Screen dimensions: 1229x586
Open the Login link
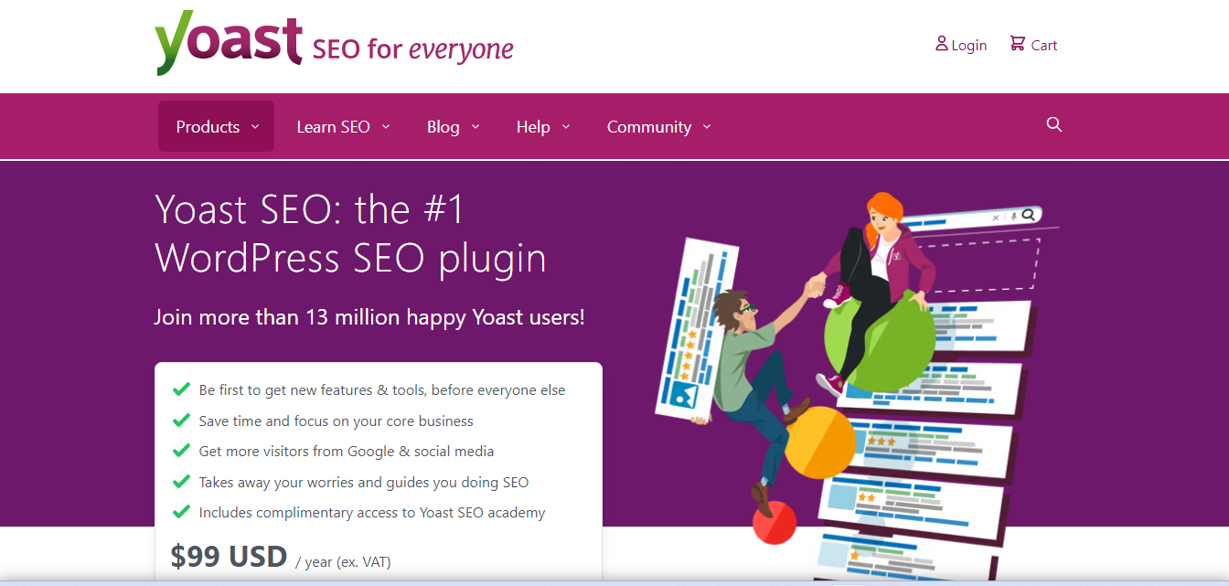[961, 45]
